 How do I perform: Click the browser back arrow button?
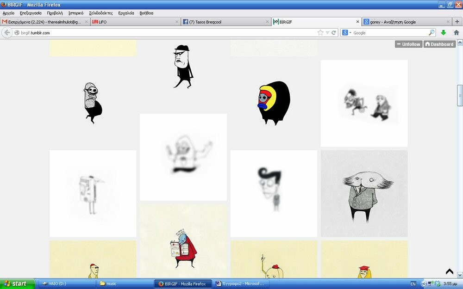7,33
